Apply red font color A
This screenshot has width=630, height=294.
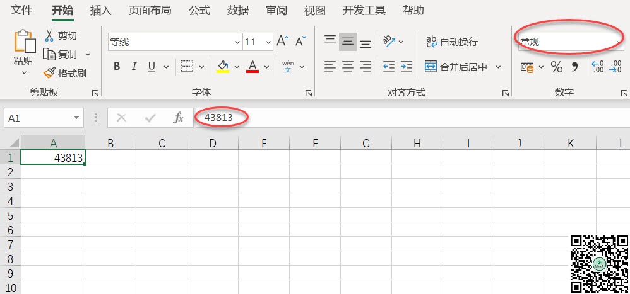(253, 67)
